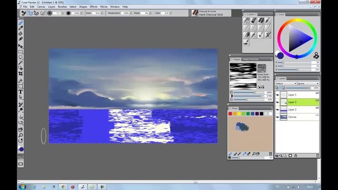The image size is (338, 190).
Task: Hide Layer 1 using its eye icon
Action: [278, 95]
